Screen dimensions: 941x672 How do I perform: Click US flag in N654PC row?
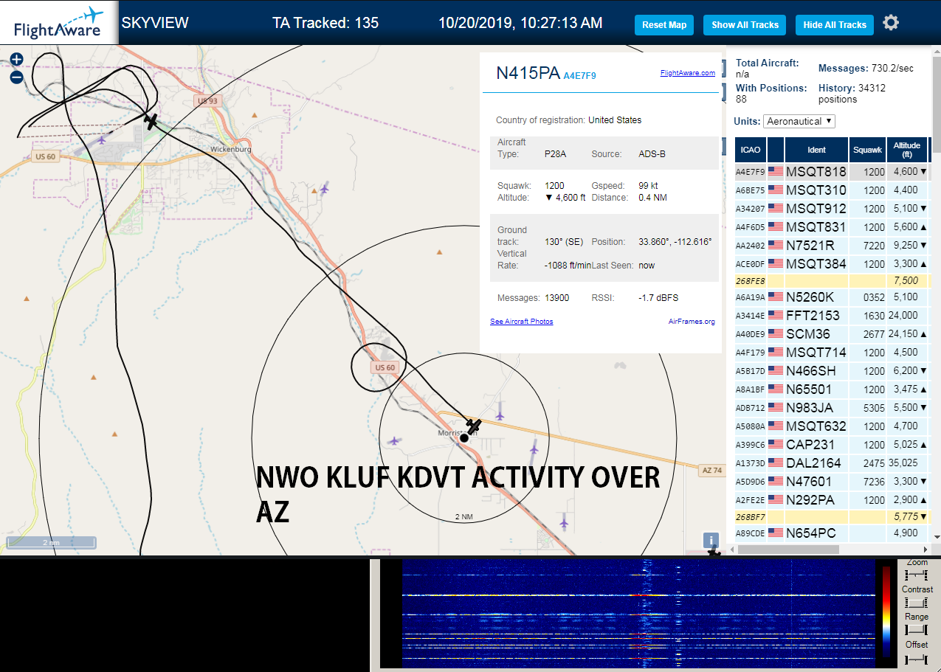[776, 533]
